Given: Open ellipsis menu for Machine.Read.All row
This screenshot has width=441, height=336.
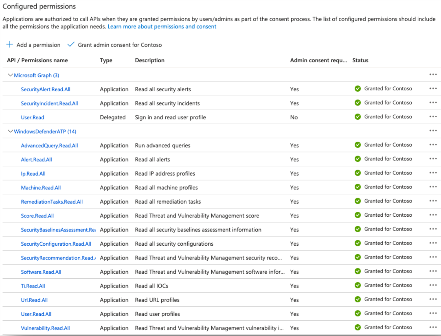Looking at the screenshot, I should coord(433,187).
